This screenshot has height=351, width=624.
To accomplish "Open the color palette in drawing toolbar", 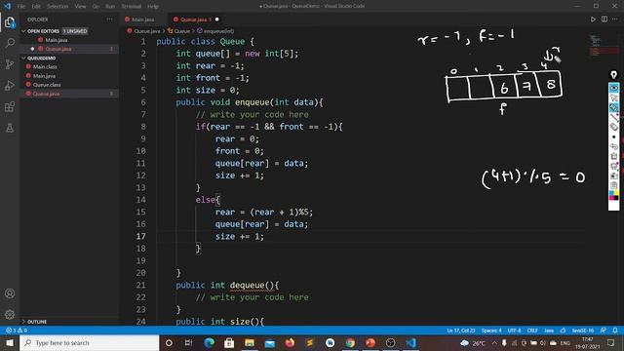I will coord(613,195).
